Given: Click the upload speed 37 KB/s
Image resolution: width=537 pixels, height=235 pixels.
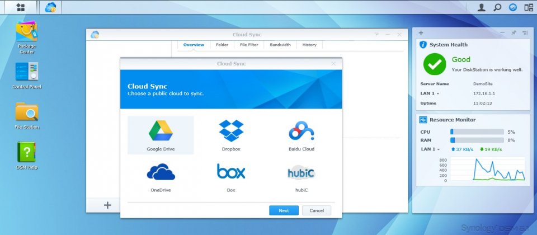Looking at the screenshot, I should (x=462, y=149).
